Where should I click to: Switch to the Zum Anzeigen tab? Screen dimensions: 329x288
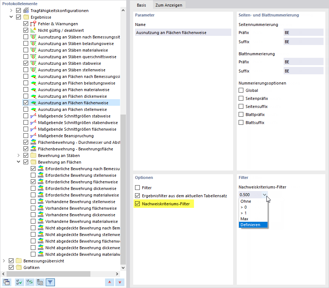(x=169, y=5)
